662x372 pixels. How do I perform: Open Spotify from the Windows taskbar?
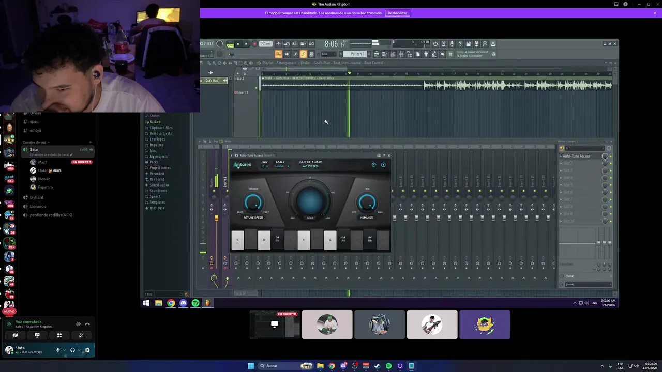tap(388, 366)
